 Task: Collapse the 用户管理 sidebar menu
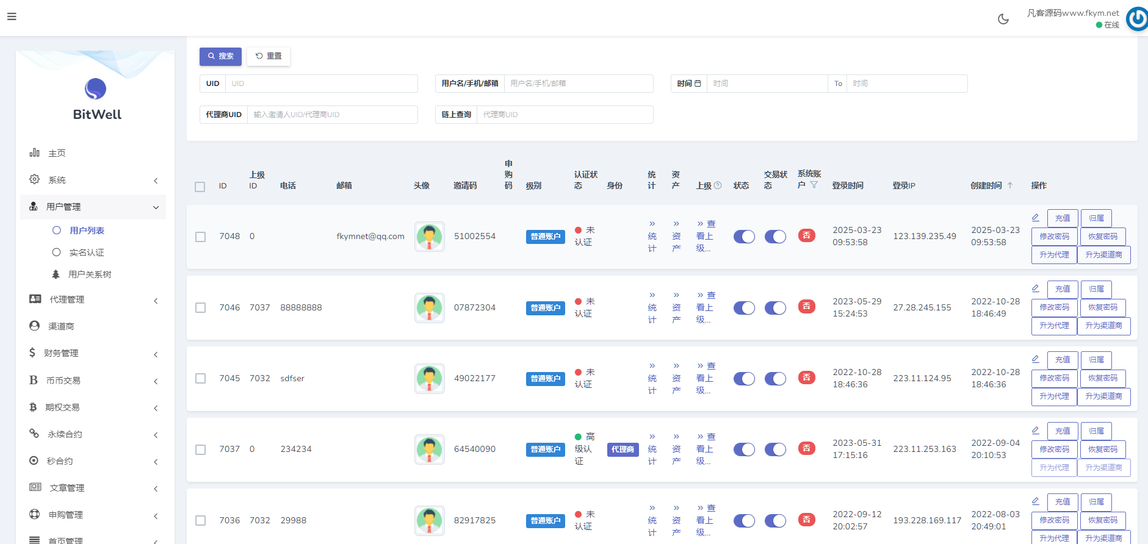(x=93, y=207)
